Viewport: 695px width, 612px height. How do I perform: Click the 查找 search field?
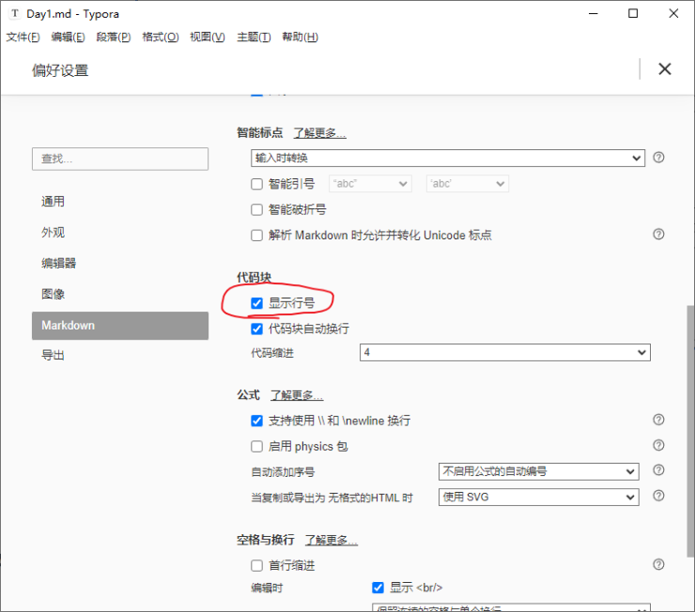[120, 159]
